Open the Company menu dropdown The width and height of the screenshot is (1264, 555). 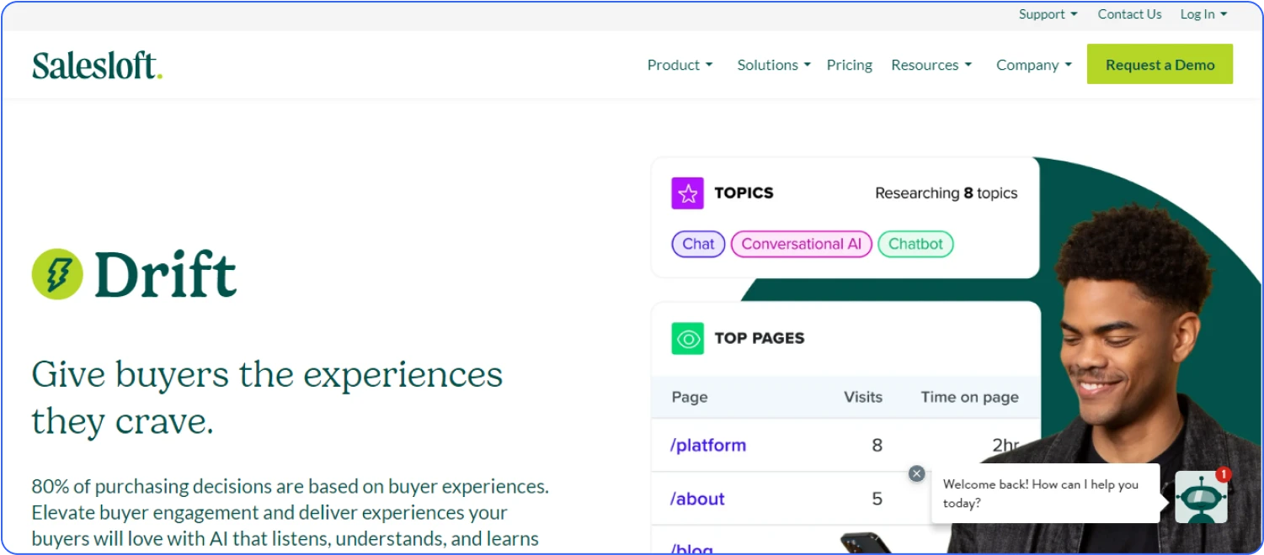(x=1034, y=65)
